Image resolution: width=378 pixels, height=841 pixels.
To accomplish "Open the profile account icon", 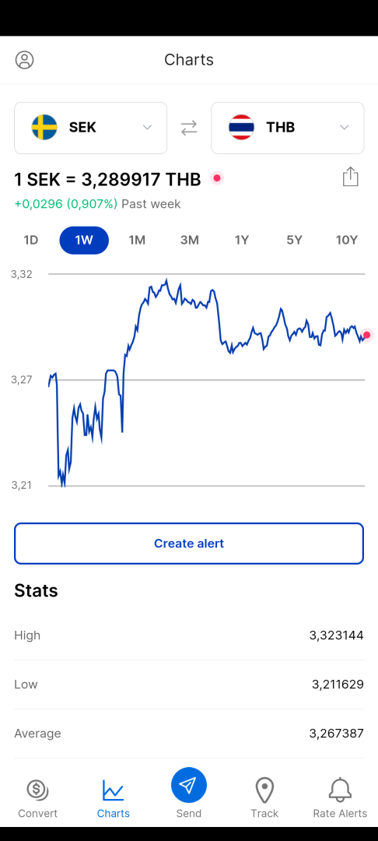I will [x=24, y=59].
